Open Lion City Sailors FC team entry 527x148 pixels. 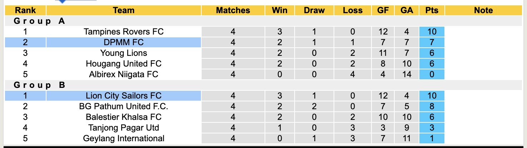(x=123, y=96)
